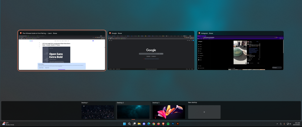Launch Google Chrome from the taskbar
The width and height of the screenshot is (302, 127).
(154, 124)
